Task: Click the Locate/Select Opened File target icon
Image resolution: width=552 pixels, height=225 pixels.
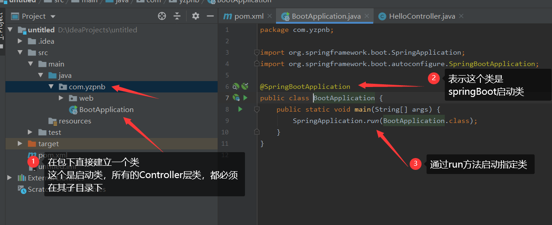Action: click(x=162, y=16)
